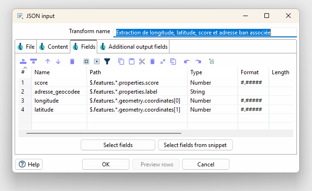312x191 pixels.
Task: Click the undo arrow icon
Action: 187,61
